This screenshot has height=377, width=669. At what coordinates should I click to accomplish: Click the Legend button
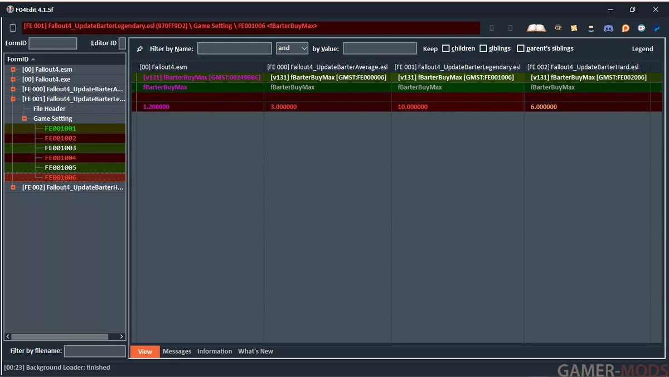tap(642, 49)
